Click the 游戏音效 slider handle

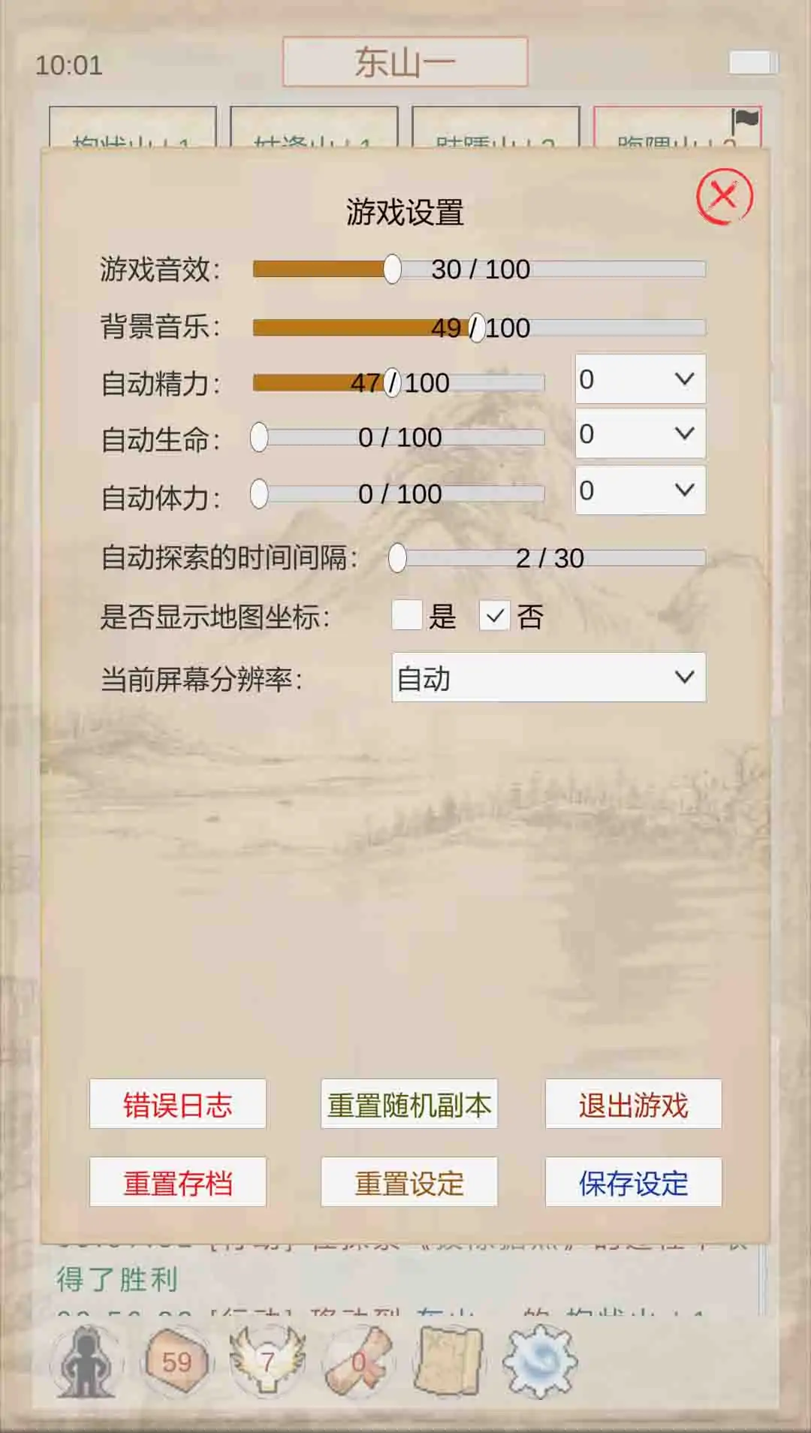(x=392, y=269)
